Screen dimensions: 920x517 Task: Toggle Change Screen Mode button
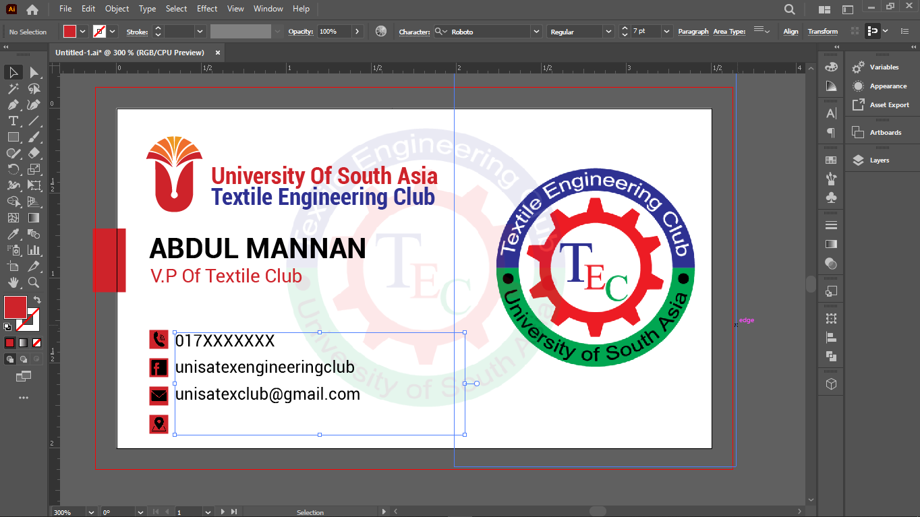tap(24, 376)
